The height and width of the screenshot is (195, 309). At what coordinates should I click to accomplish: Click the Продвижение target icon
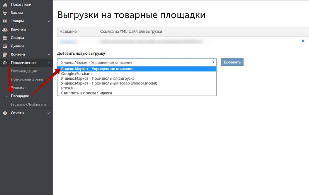(5, 63)
